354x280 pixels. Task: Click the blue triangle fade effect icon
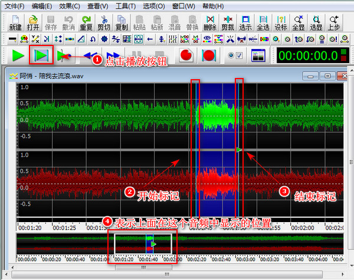pyautogui.click(x=81, y=39)
